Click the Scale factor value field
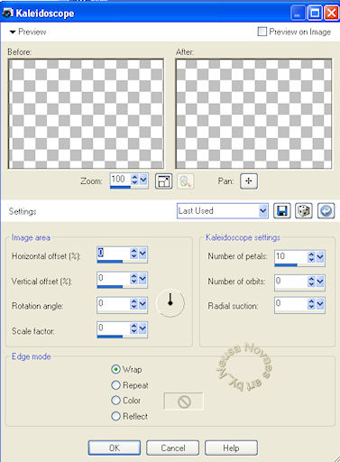 (114, 328)
